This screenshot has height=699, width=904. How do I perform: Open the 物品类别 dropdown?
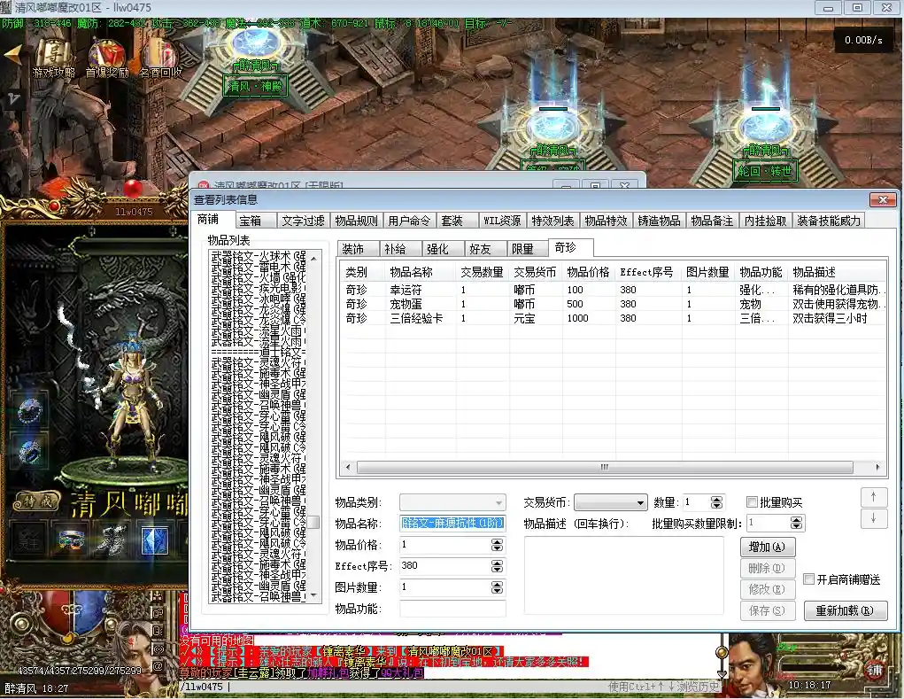(452, 501)
